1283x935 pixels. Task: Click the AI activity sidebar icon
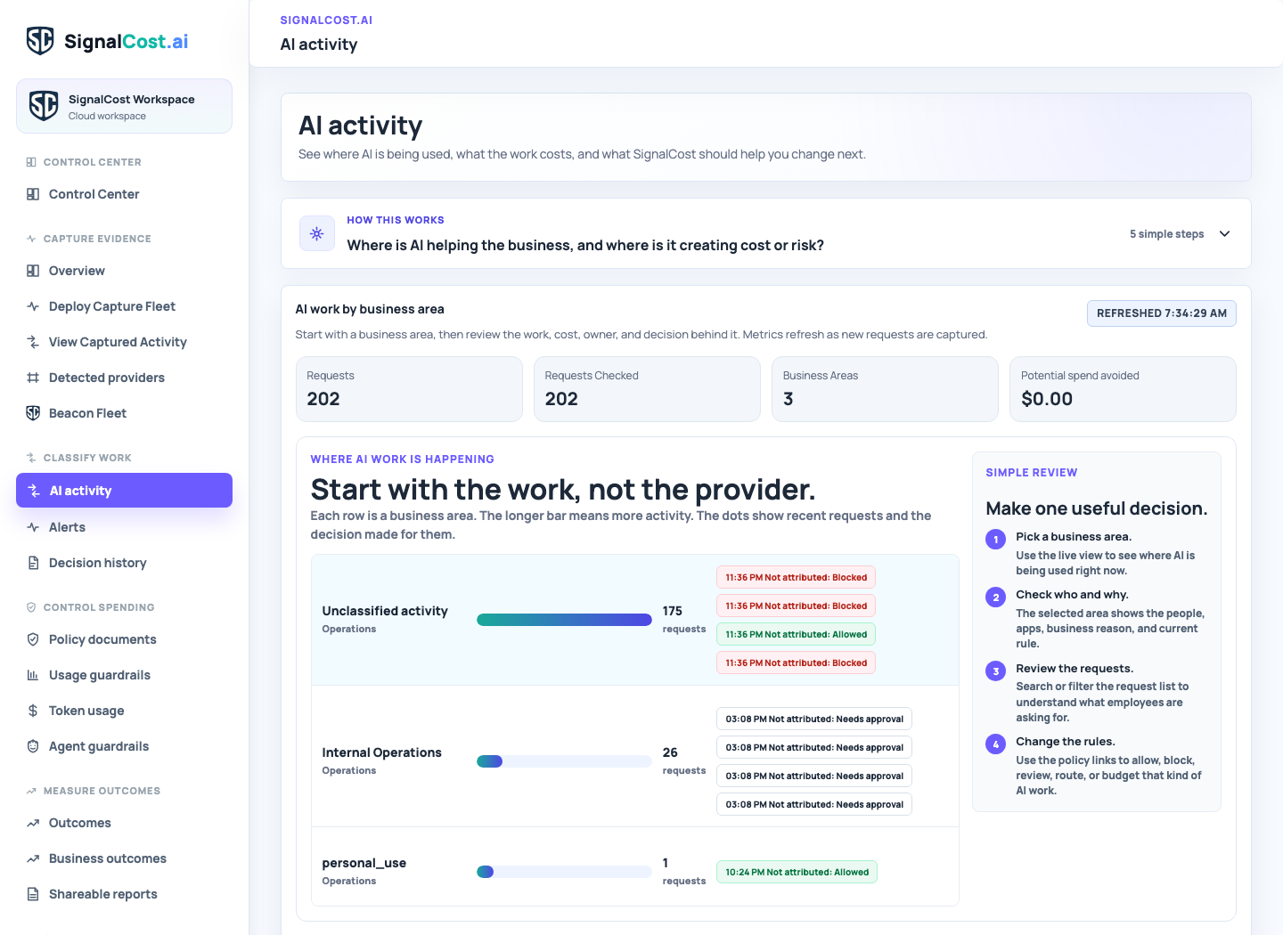[x=34, y=491]
